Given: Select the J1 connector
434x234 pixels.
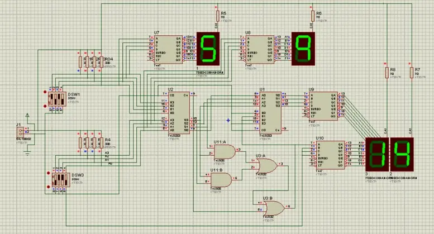Looking at the screenshot, I should tap(20, 132).
